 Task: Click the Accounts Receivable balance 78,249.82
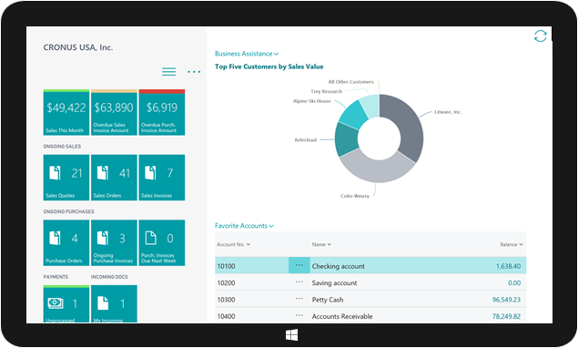coord(506,316)
